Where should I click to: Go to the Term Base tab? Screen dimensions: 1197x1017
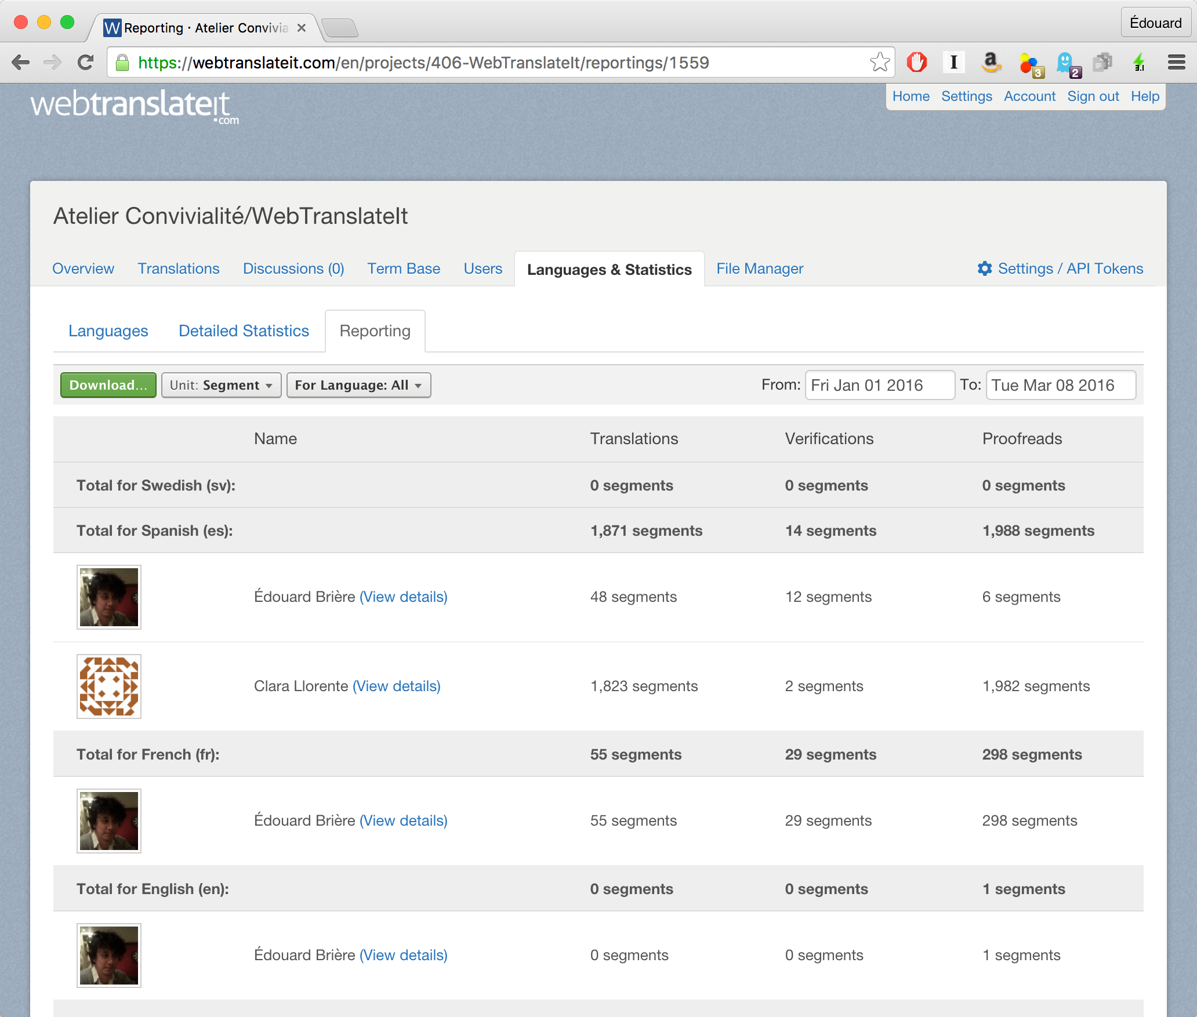coord(403,268)
